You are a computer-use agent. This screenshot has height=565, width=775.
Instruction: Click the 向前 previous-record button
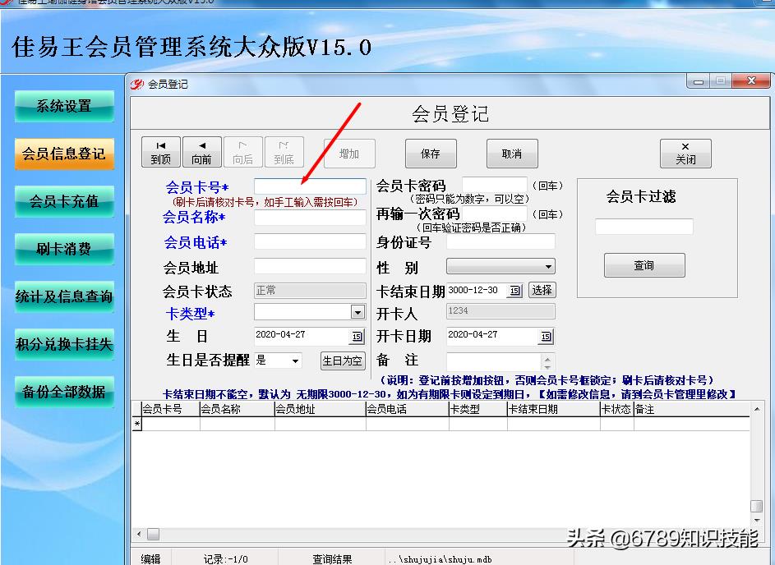(x=201, y=152)
